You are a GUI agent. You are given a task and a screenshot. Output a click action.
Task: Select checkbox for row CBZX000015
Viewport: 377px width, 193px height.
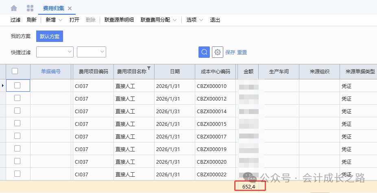point(17,123)
